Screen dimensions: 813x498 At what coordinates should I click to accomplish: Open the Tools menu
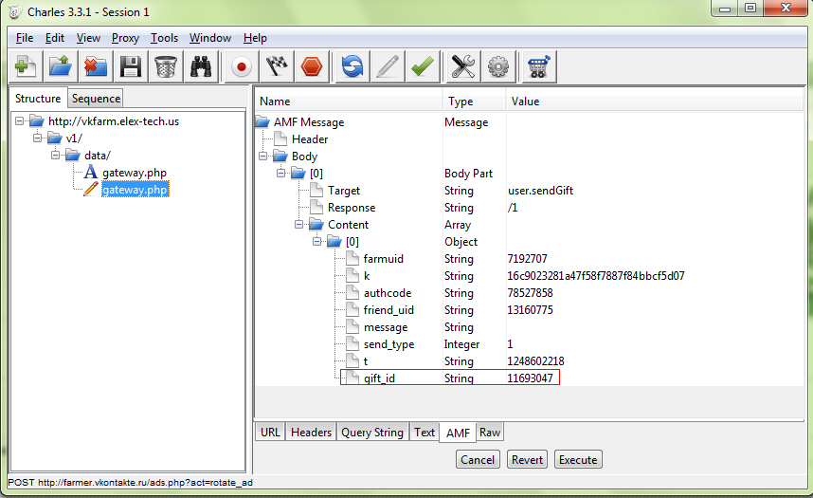pyautogui.click(x=164, y=38)
